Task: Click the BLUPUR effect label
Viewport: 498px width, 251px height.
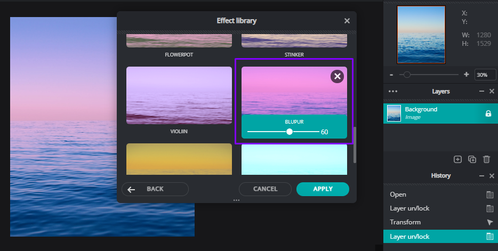Action: [294, 122]
